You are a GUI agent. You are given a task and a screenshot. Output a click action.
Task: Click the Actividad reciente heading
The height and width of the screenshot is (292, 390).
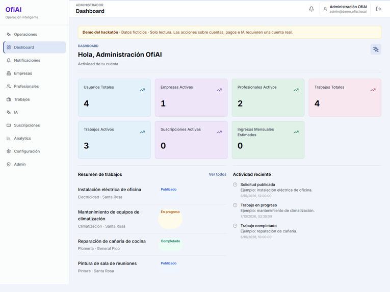(252, 174)
